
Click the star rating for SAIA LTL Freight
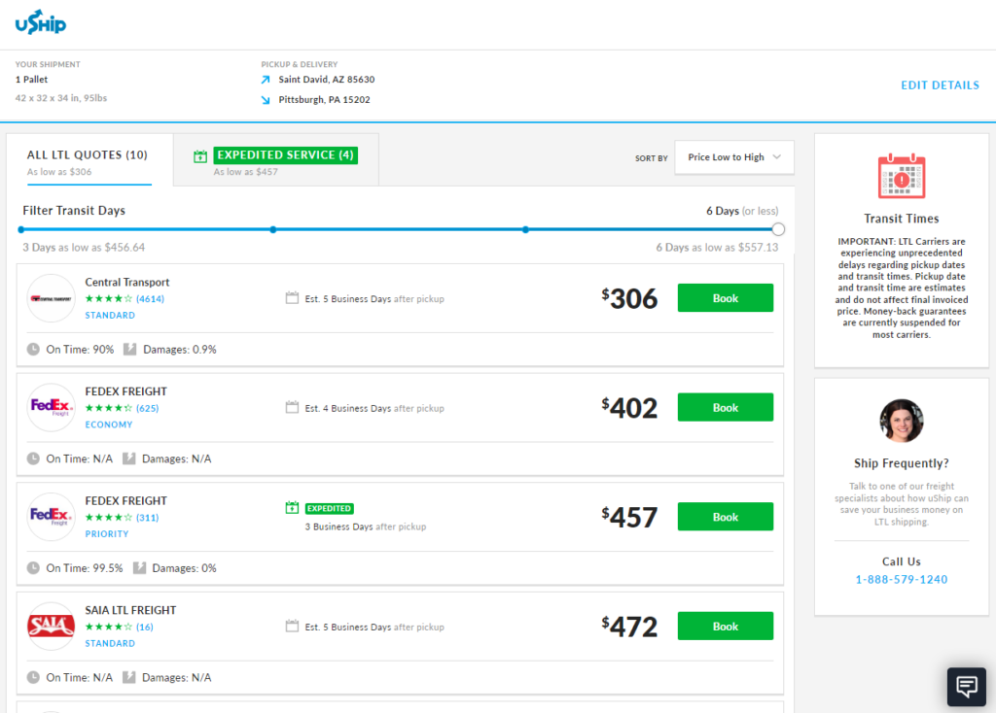click(109, 627)
